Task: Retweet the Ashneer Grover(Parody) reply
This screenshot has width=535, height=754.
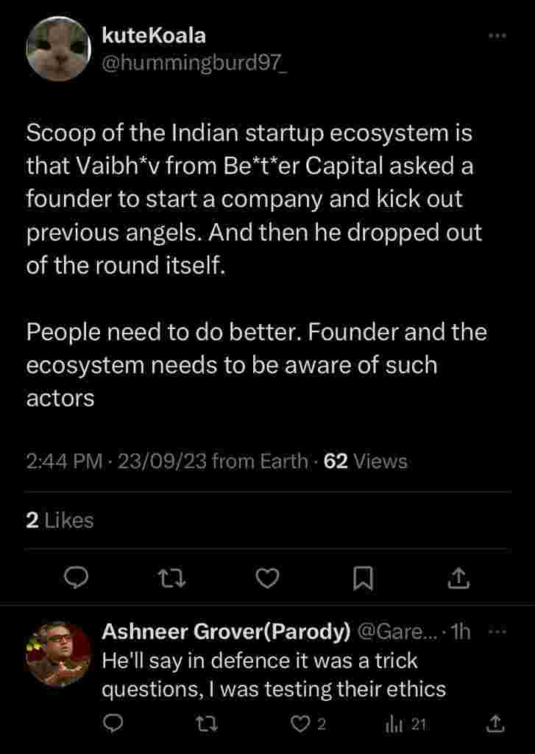Action: pyautogui.click(x=209, y=725)
